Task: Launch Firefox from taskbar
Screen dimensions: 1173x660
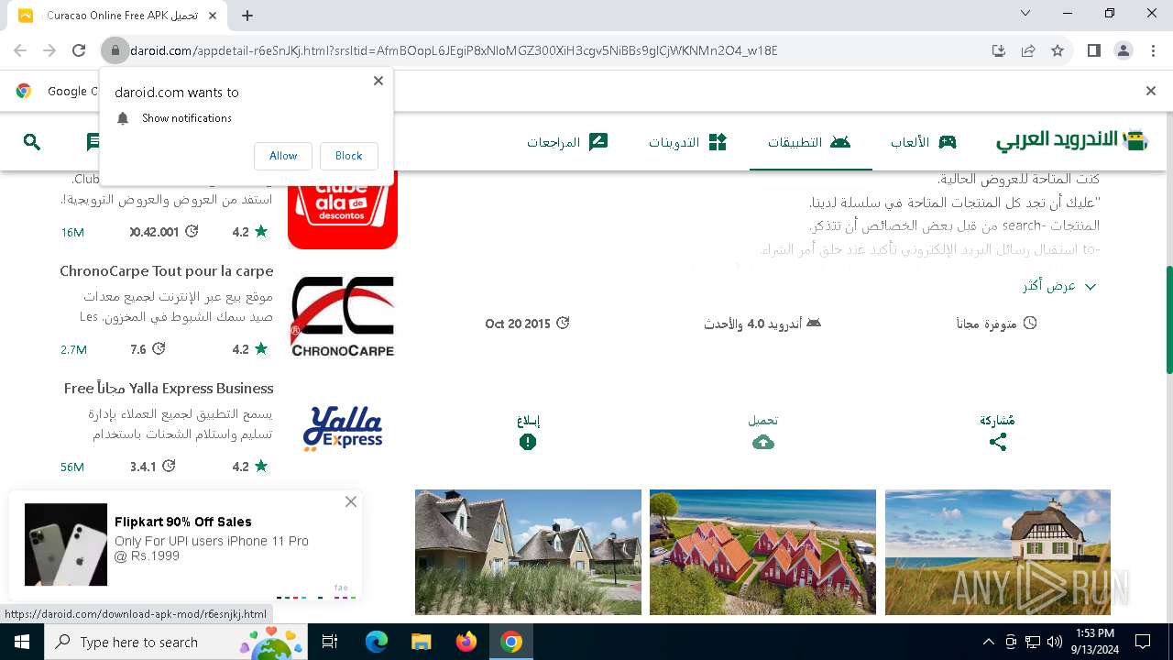Action: pyautogui.click(x=466, y=642)
